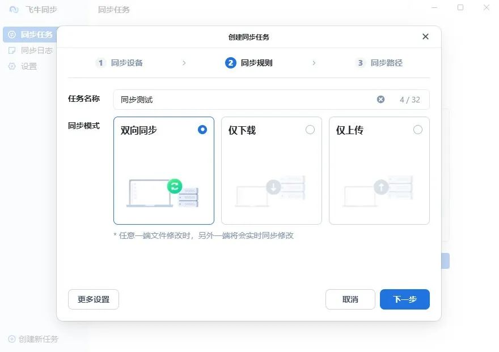This screenshot has height=352, width=499.
Task: Click 创建新任务 at bottom left
Action: click(x=33, y=339)
